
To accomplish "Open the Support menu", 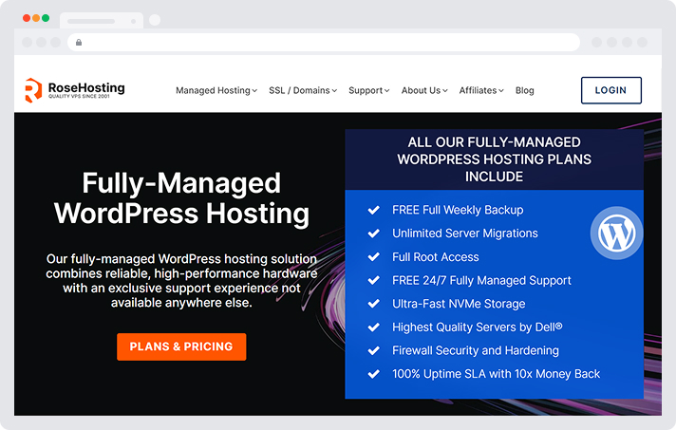I will 369,90.
